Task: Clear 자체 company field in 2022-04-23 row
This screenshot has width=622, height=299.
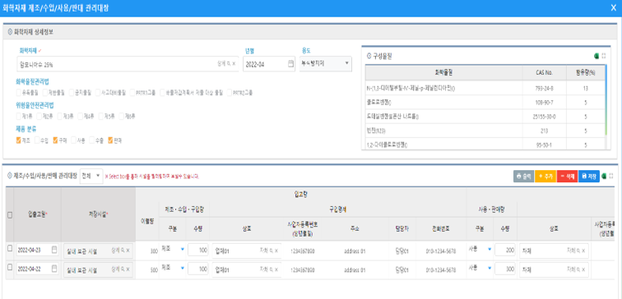Action: (583, 251)
